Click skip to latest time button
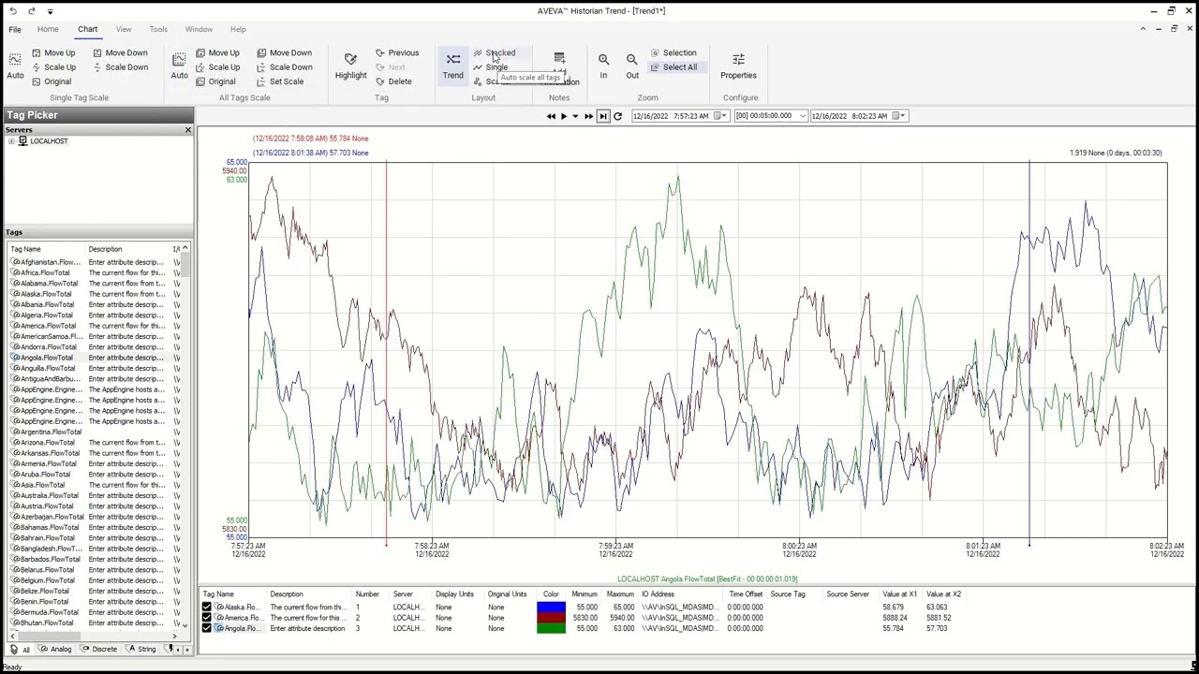Viewport: 1199px width, 674px height. (x=603, y=116)
